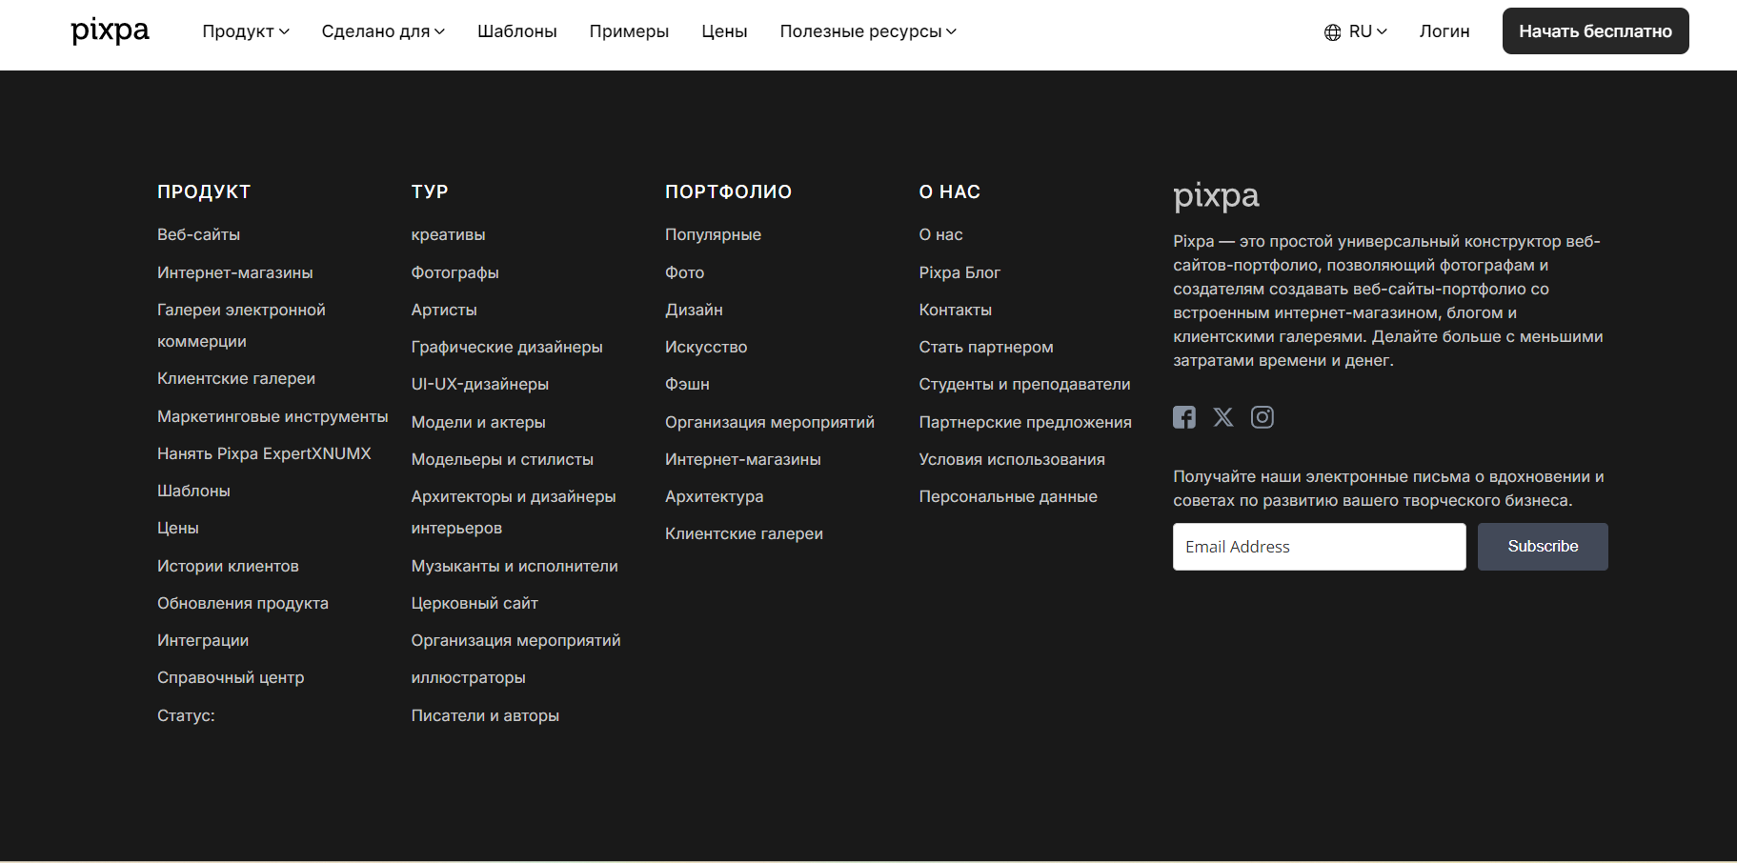
Task: Open the Полезные ресурсы dropdown
Action: click(x=867, y=31)
